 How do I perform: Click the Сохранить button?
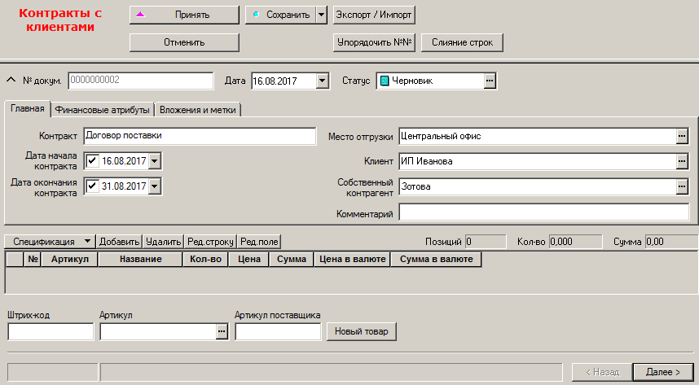[280, 15]
